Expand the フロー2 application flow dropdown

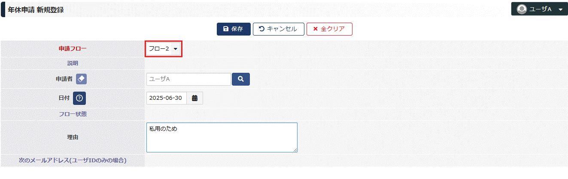click(x=164, y=49)
